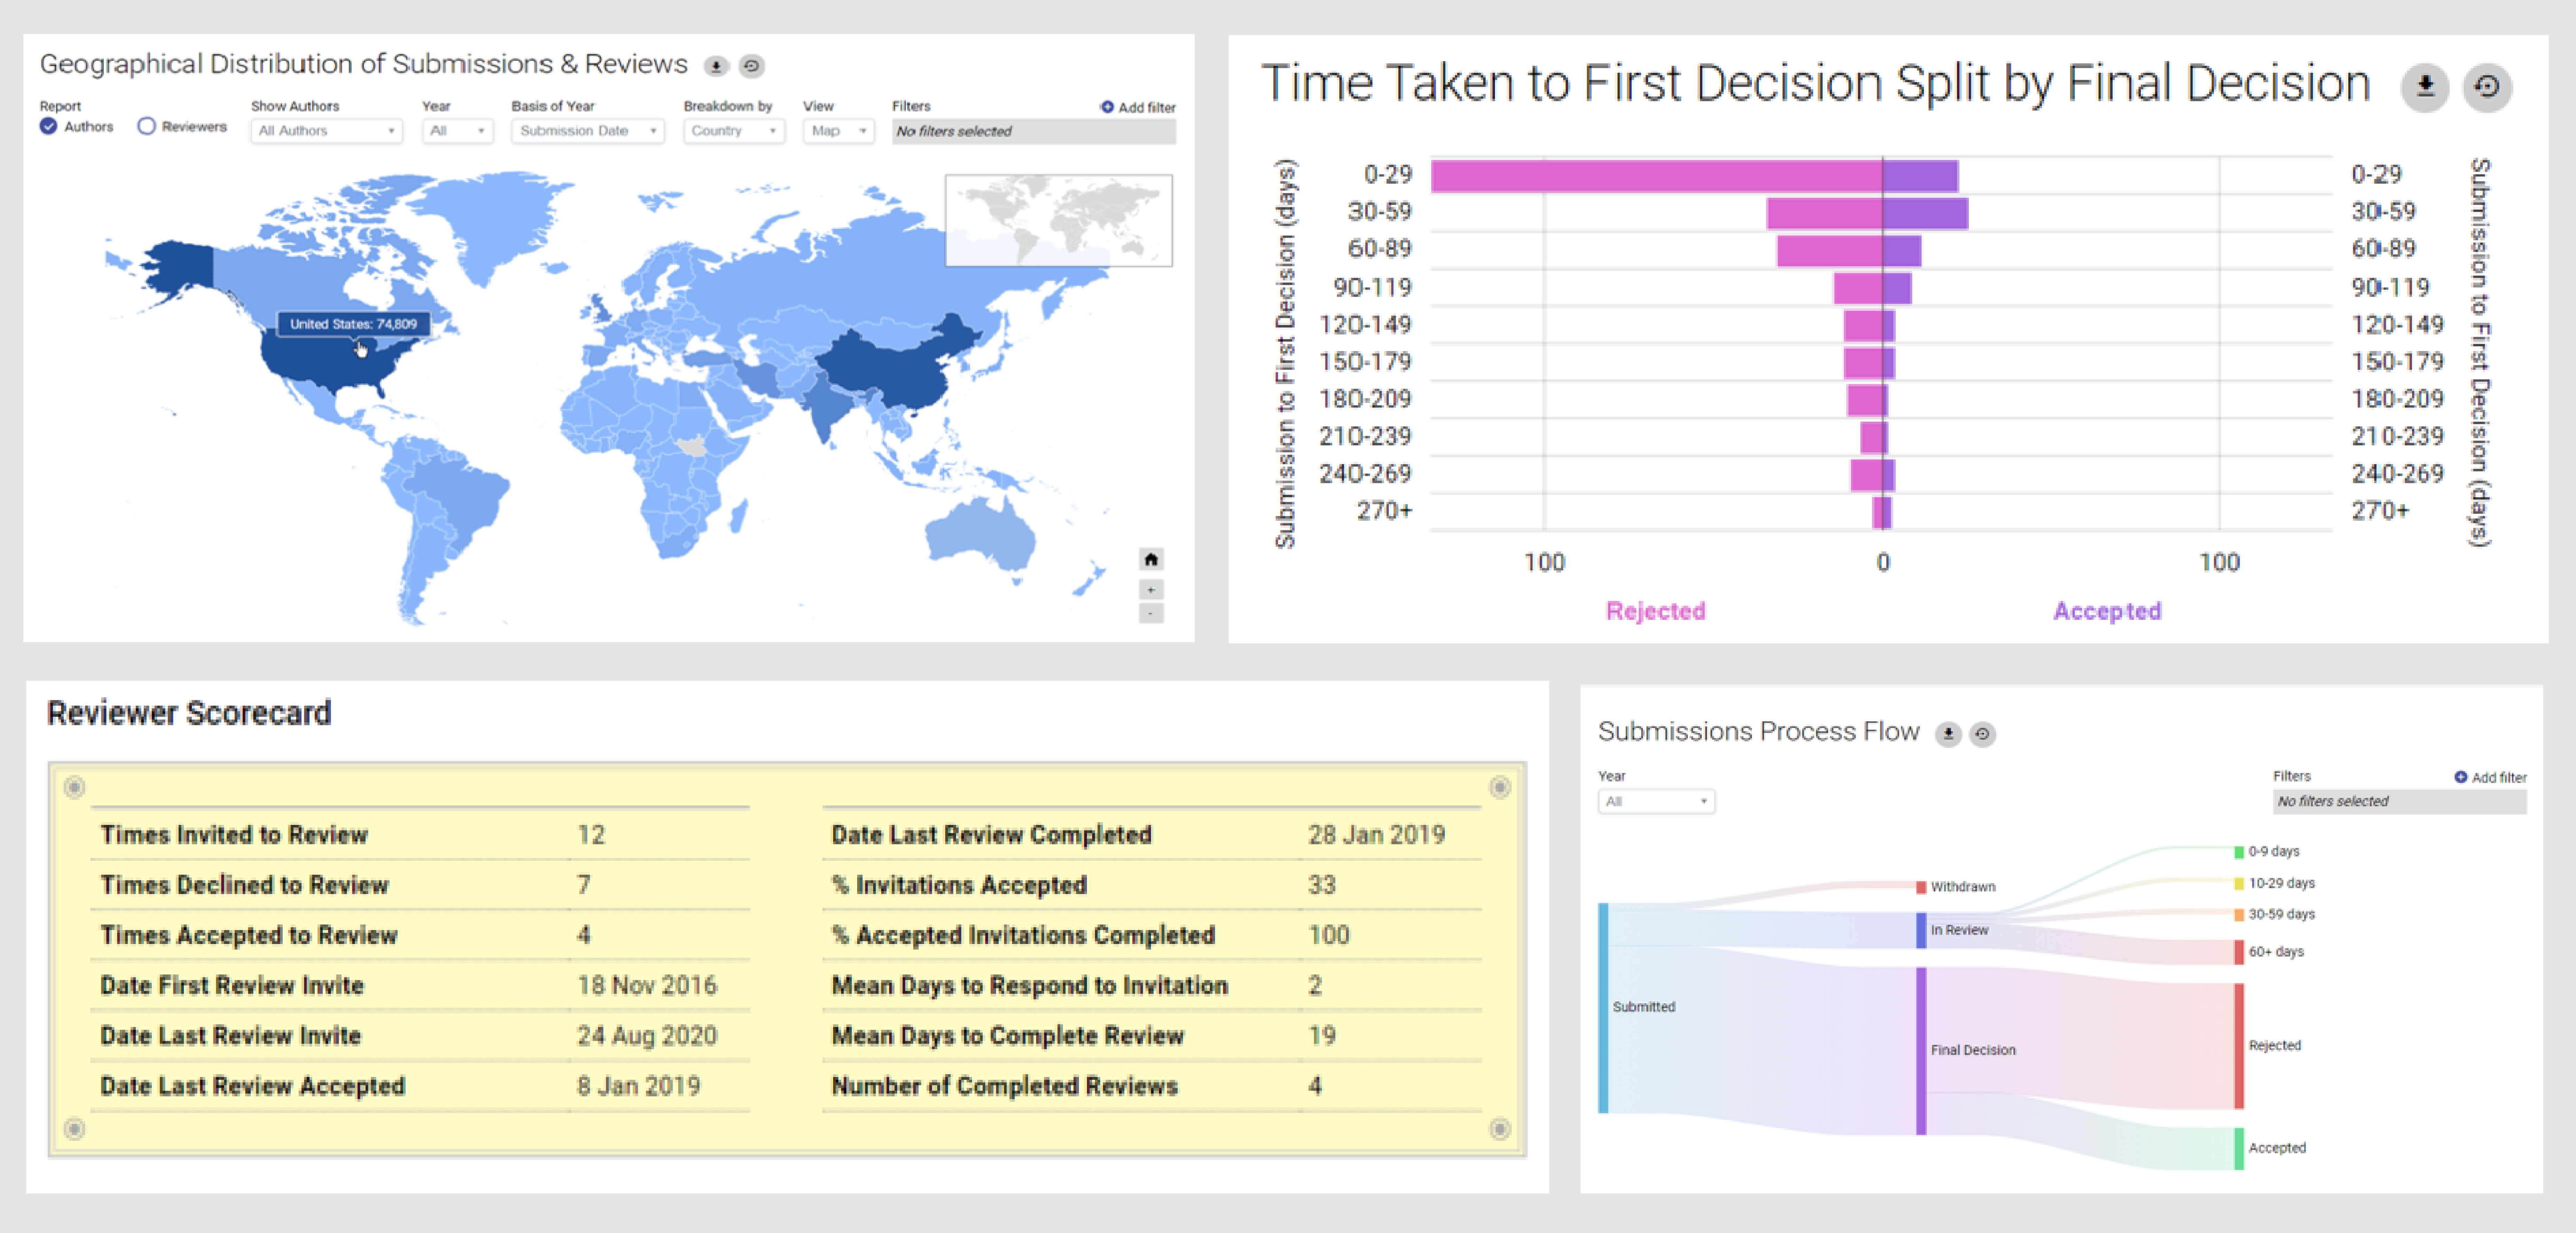
Task: Download the Geographical Distribution chart
Action: coord(716,66)
